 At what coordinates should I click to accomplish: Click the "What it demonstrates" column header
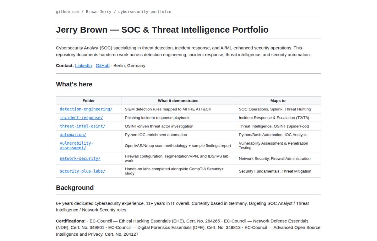178,101
